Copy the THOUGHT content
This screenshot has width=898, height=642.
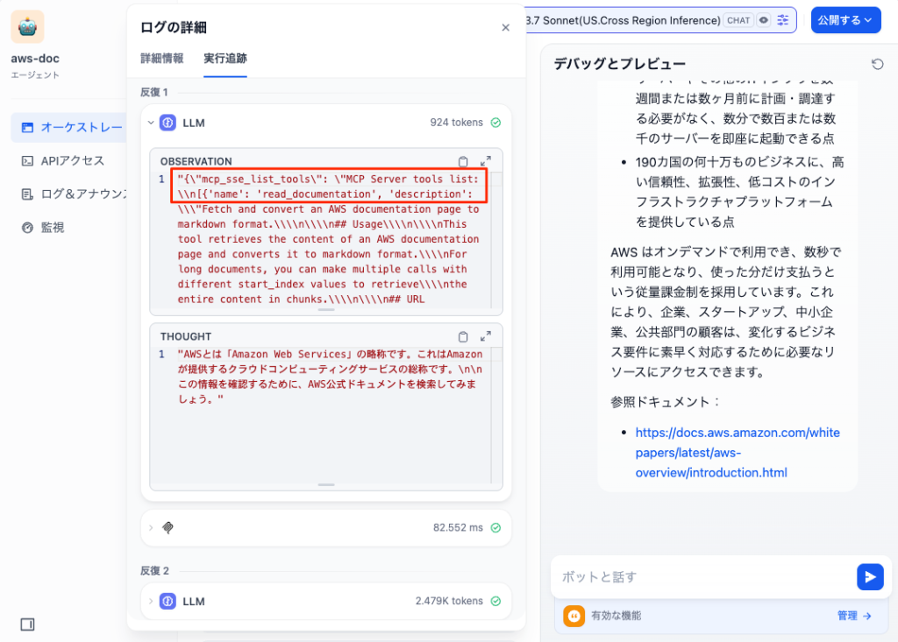click(463, 336)
